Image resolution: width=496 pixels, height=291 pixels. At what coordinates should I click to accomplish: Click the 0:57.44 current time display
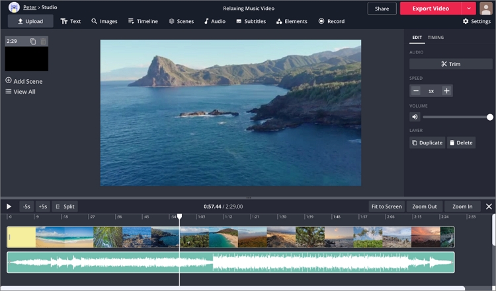212,207
